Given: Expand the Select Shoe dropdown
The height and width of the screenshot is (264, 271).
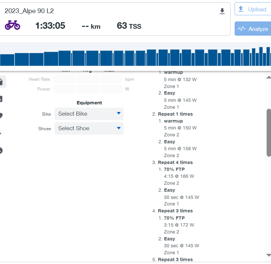Looking at the screenshot, I should pos(89,128).
